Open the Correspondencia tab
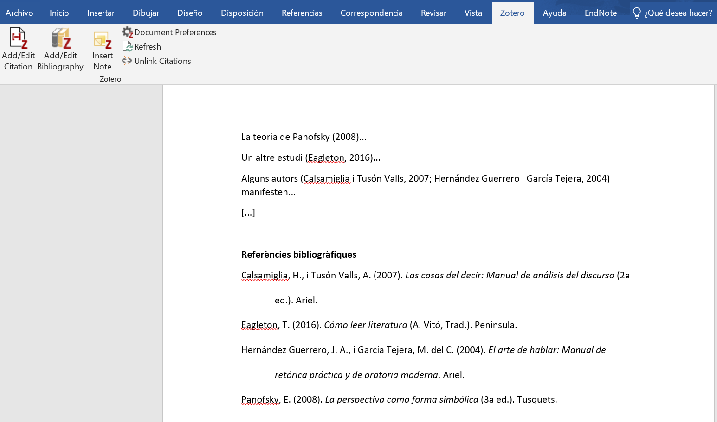717x422 pixels. click(372, 13)
